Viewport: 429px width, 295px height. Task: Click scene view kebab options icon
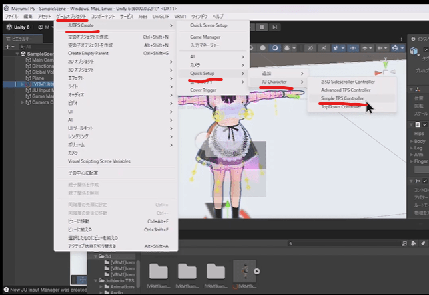click(x=402, y=39)
